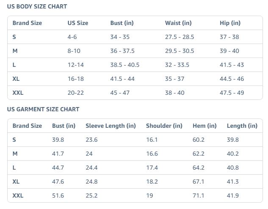The height and width of the screenshot is (209, 268).
Task: Click the 17.4 shoulder value
Action: point(152,168)
